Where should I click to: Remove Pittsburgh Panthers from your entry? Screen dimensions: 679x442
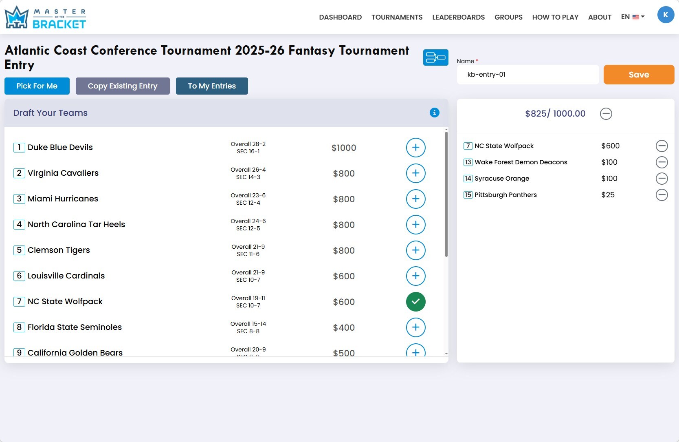661,195
